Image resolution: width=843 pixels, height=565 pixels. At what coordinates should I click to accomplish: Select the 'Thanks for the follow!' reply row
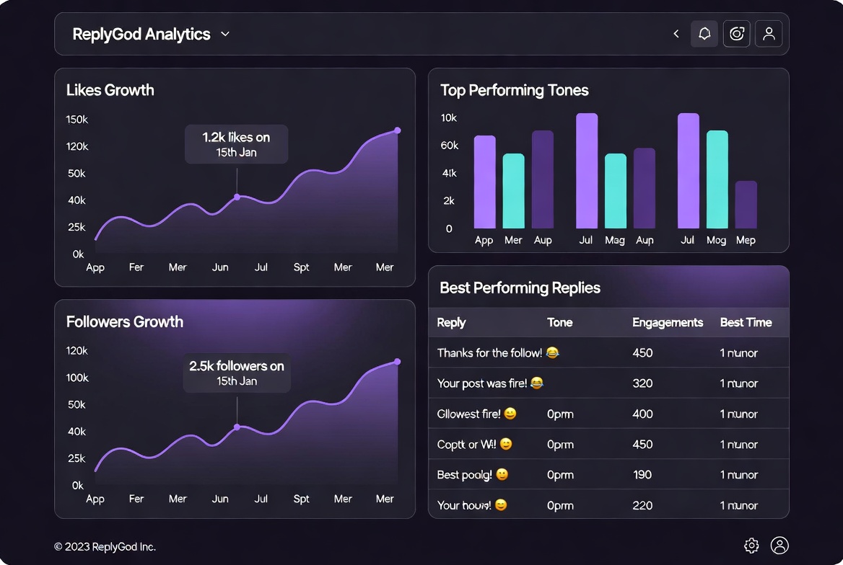pos(608,352)
